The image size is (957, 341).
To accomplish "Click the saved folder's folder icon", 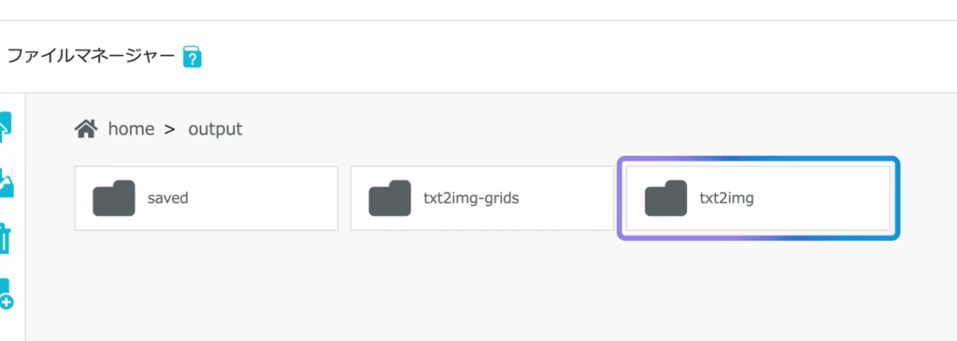I will tap(114, 198).
